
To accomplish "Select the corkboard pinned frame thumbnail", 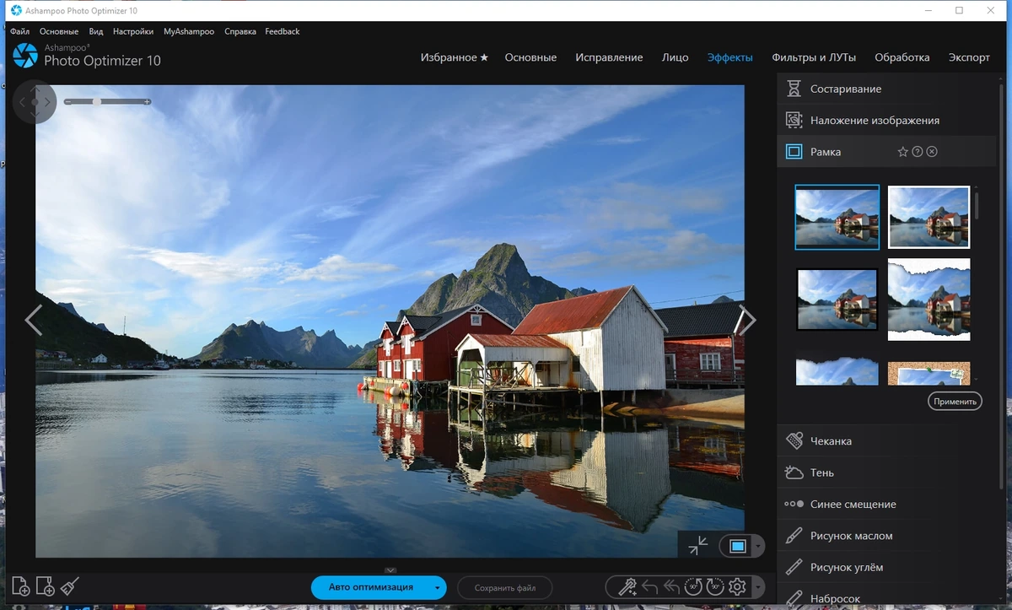I will (929, 373).
